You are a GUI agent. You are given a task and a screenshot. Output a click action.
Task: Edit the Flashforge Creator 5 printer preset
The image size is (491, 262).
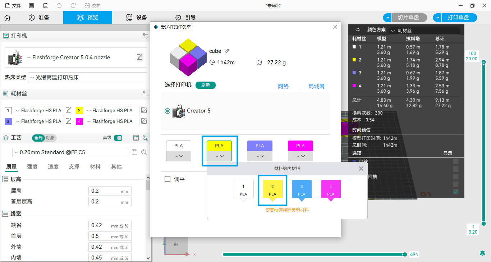(139, 57)
